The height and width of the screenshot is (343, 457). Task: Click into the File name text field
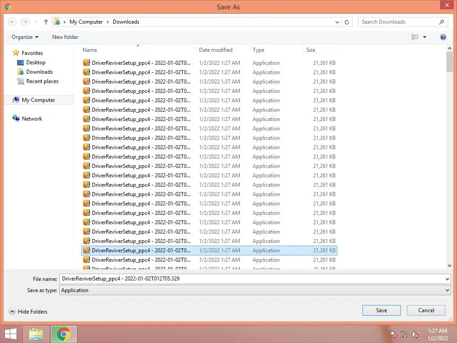(252, 279)
